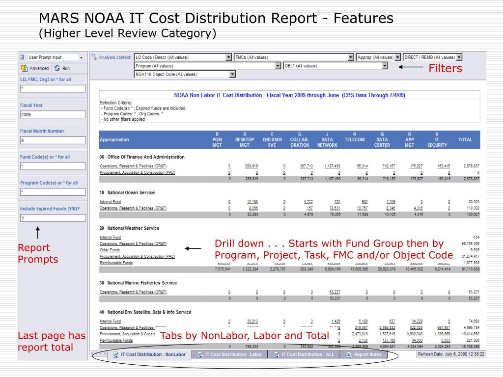Open Satellite Service Internal Fund link

[111, 321]
